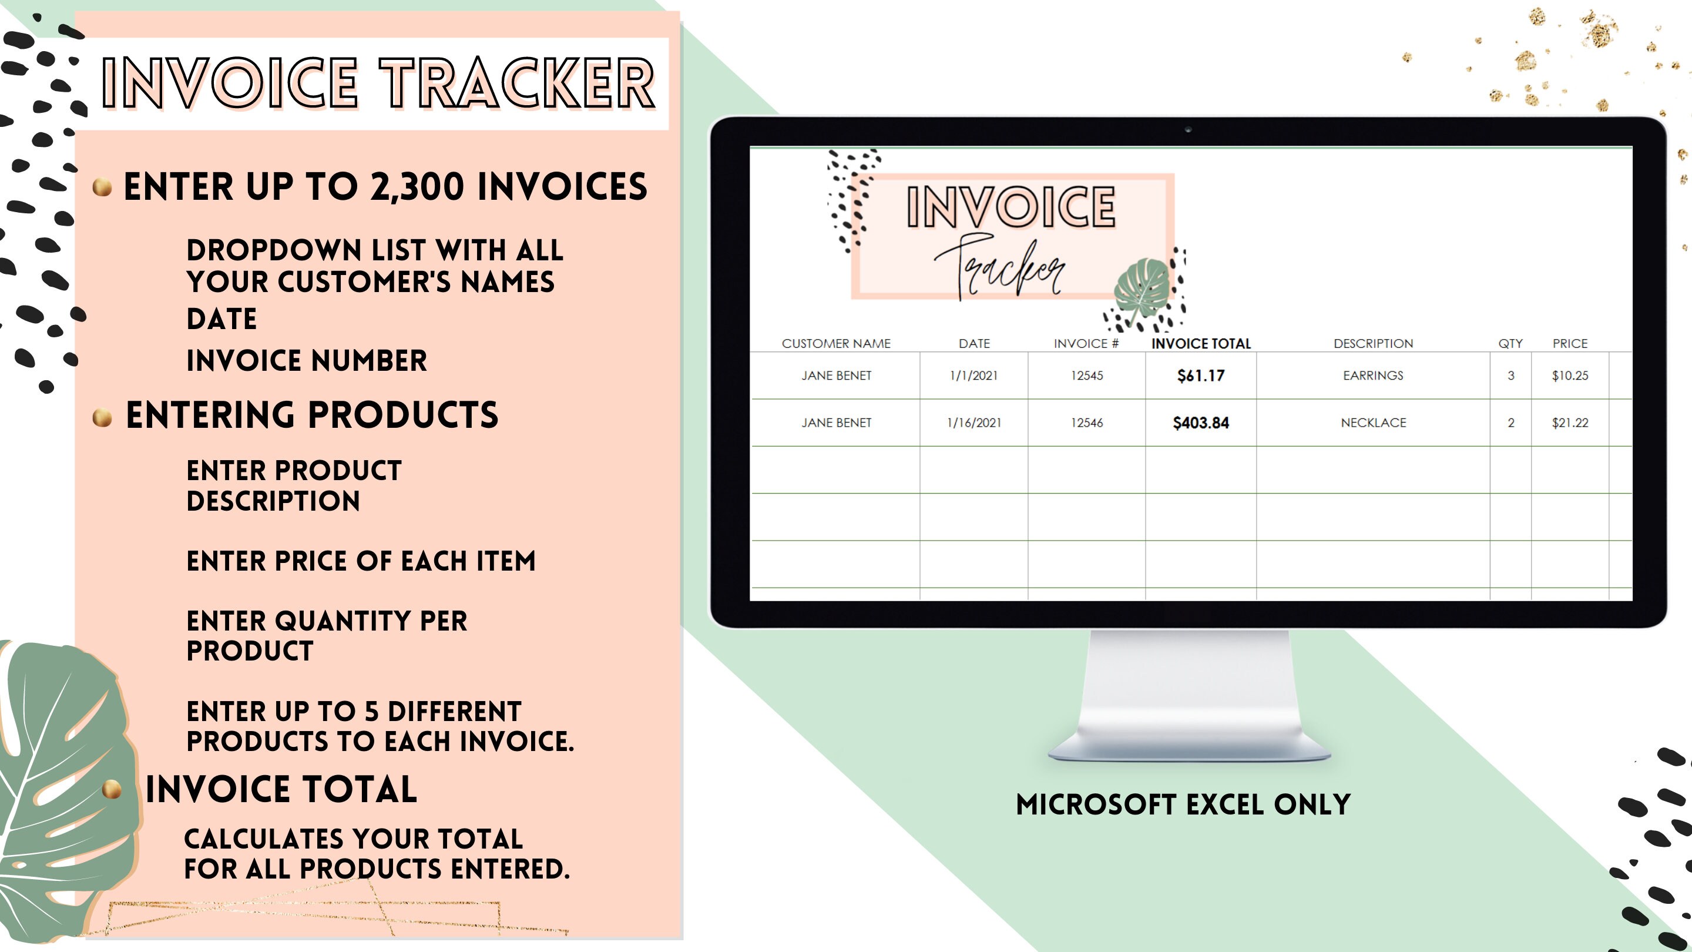Screen dimensions: 1692x952
Task: Click the ENTERING PRODUCTS heading
Action: (312, 415)
